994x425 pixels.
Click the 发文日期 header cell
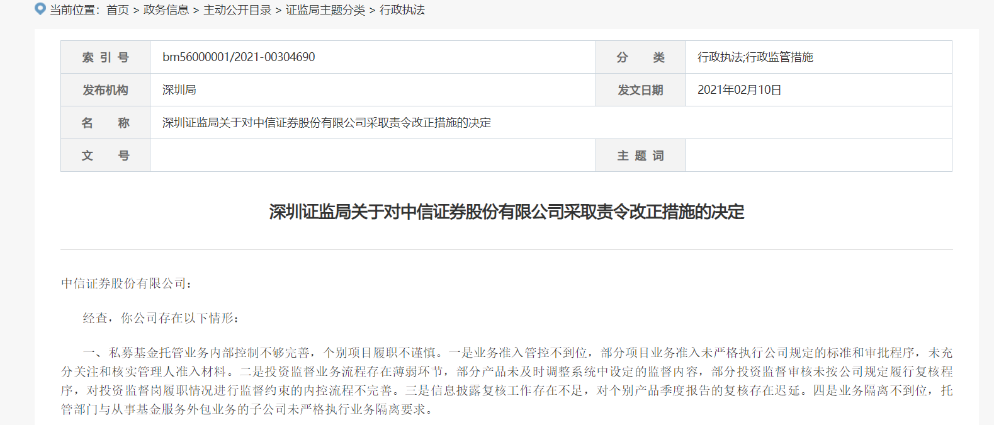(x=640, y=90)
